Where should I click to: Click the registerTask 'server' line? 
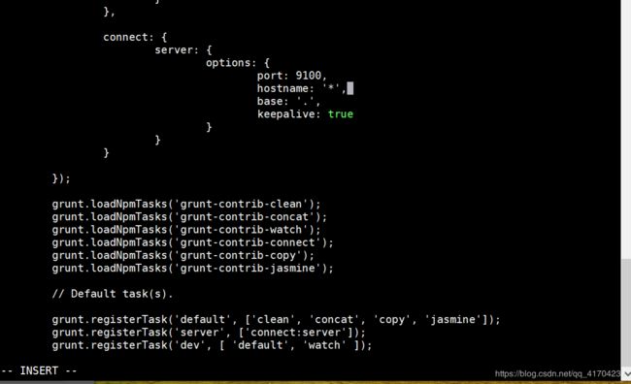click(209, 333)
